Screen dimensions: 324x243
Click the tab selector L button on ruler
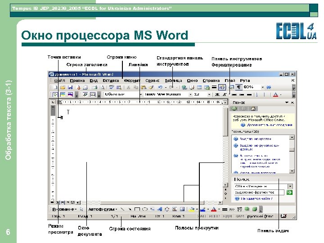pyautogui.click(x=53, y=102)
